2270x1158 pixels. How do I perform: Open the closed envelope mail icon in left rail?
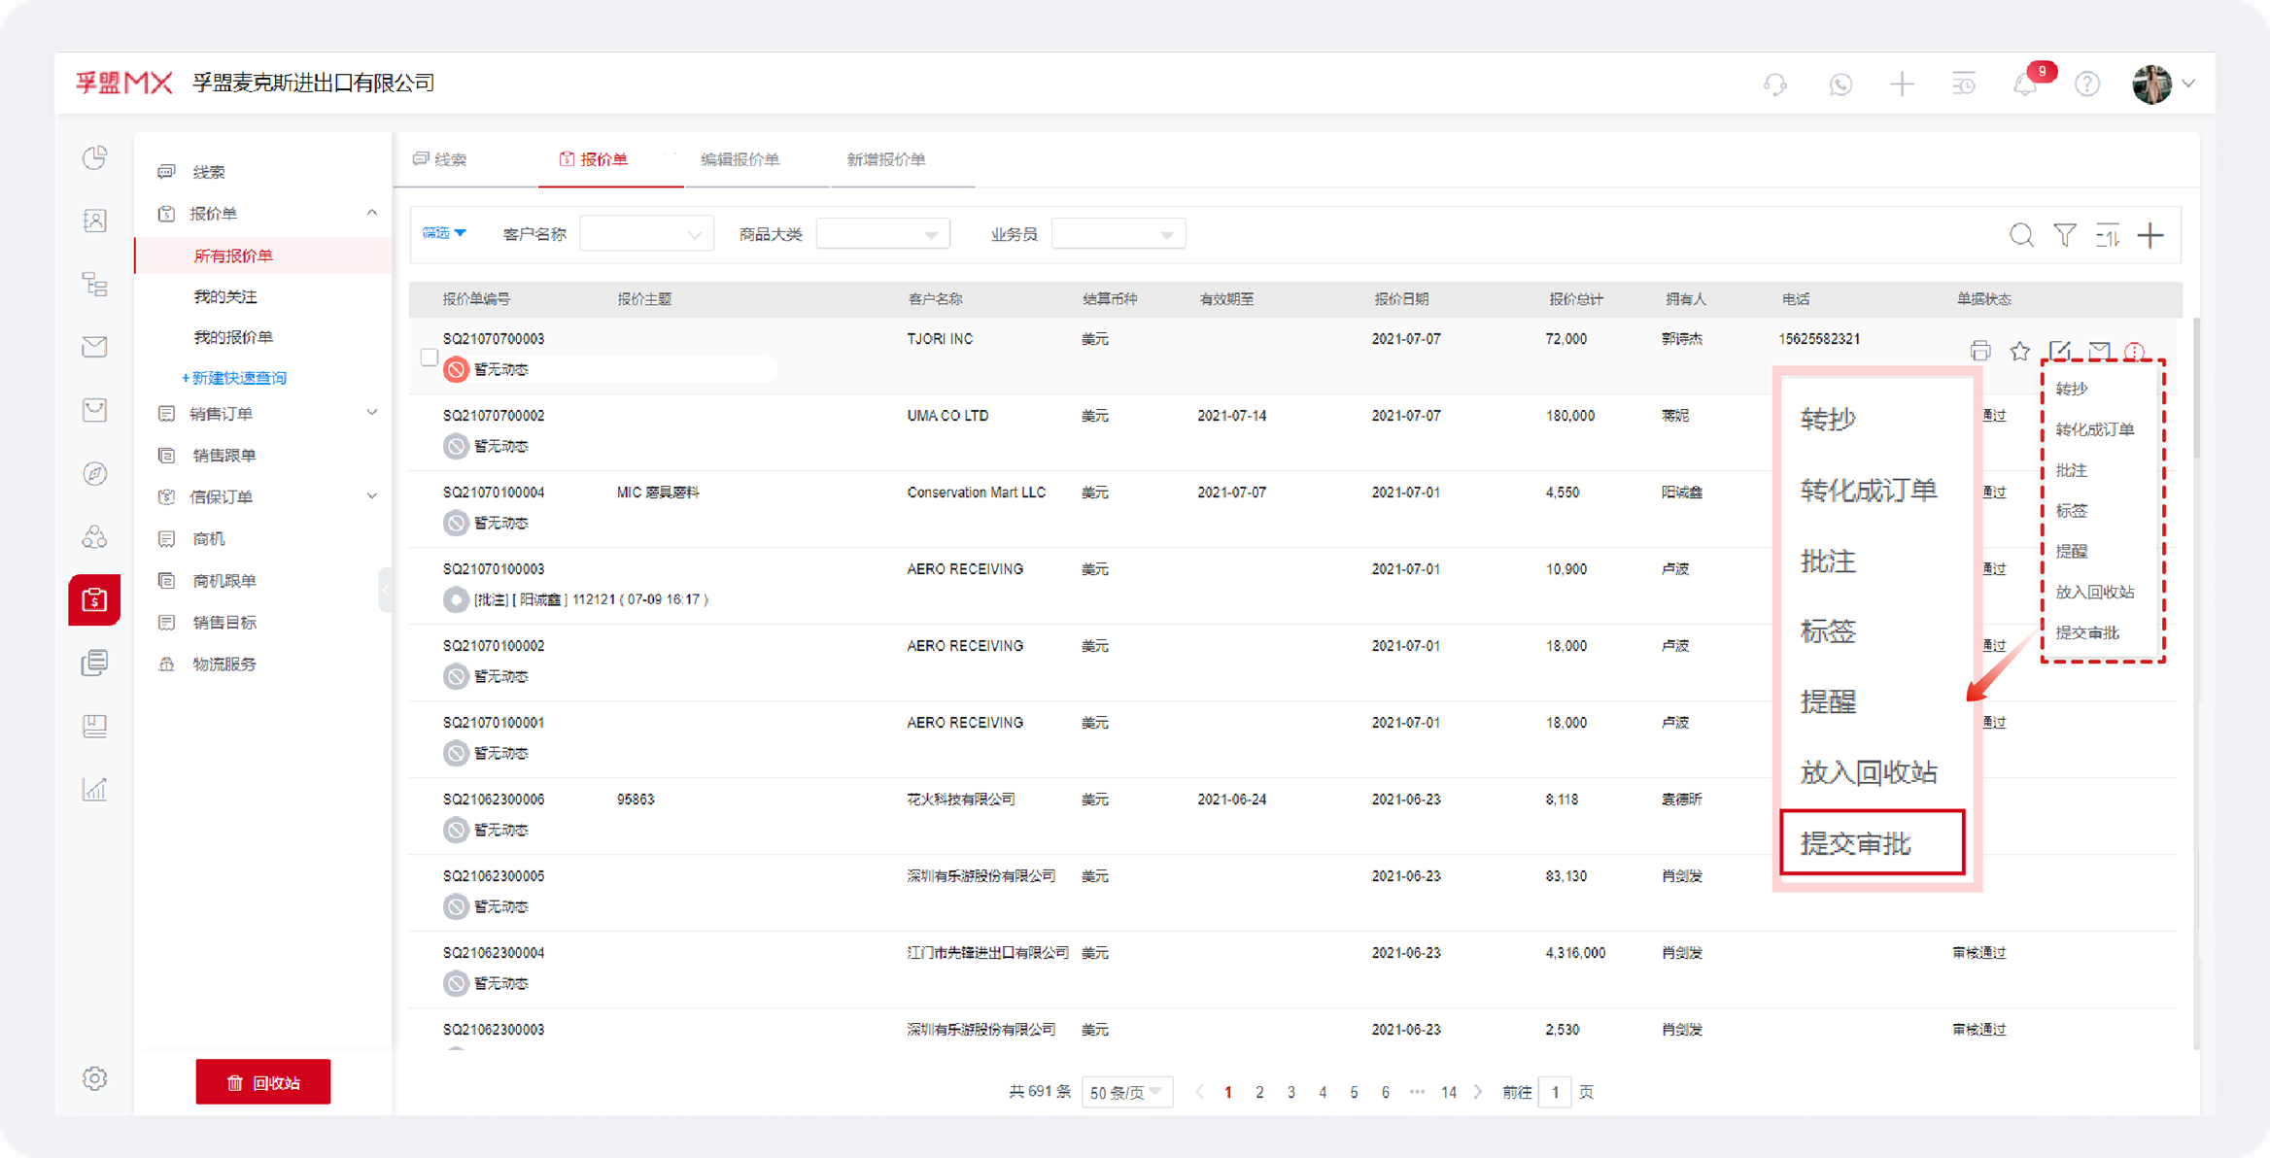pos(94,348)
